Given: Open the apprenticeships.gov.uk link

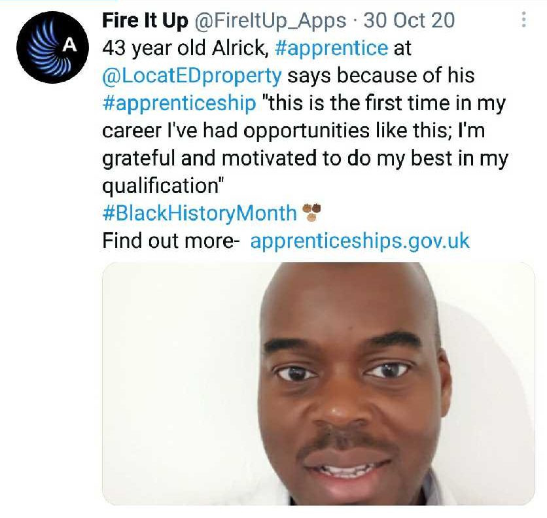Looking at the screenshot, I should point(360,241).
